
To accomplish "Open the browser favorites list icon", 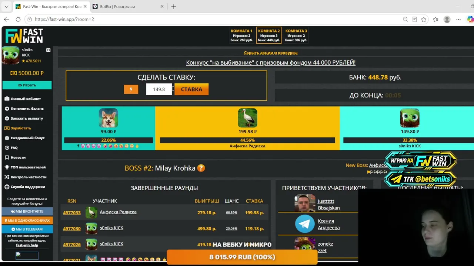I will pyautogui.click(x=435, y=19).
